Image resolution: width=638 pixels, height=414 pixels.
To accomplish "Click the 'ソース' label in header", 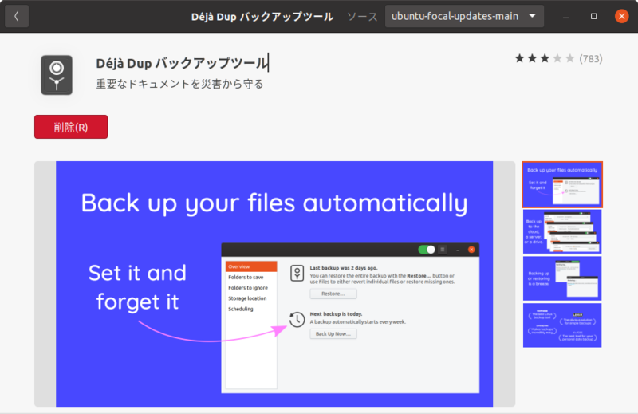I will [x=362, y=17].
